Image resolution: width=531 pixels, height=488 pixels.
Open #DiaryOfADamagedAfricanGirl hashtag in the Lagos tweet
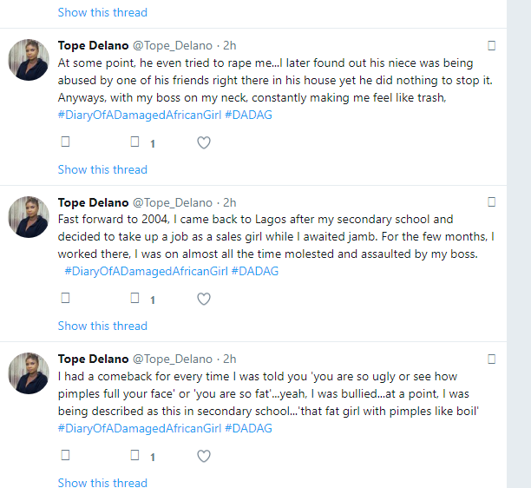coord(145,271)
